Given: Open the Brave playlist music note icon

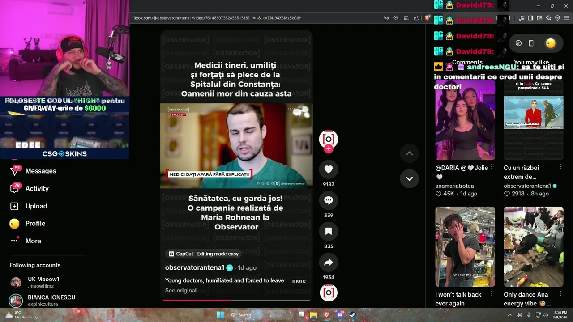Looking at the screenshot, I should pyautogui.click(x=522, y=18).
